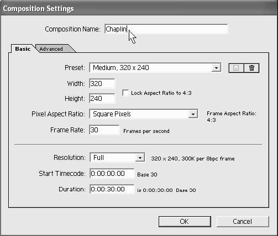Image resolution: width=278 pixels, height=236 pixels.
Task: Click in the Composition Name field
Action: 166,29
